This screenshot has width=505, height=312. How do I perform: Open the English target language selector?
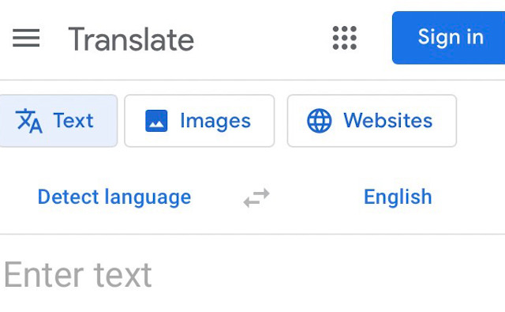398,197
